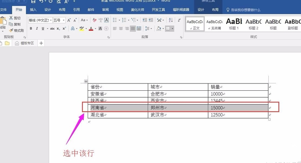Clear all formatting eraser icon
Viewport: 301px width, 163px height.
pos(94,20)
